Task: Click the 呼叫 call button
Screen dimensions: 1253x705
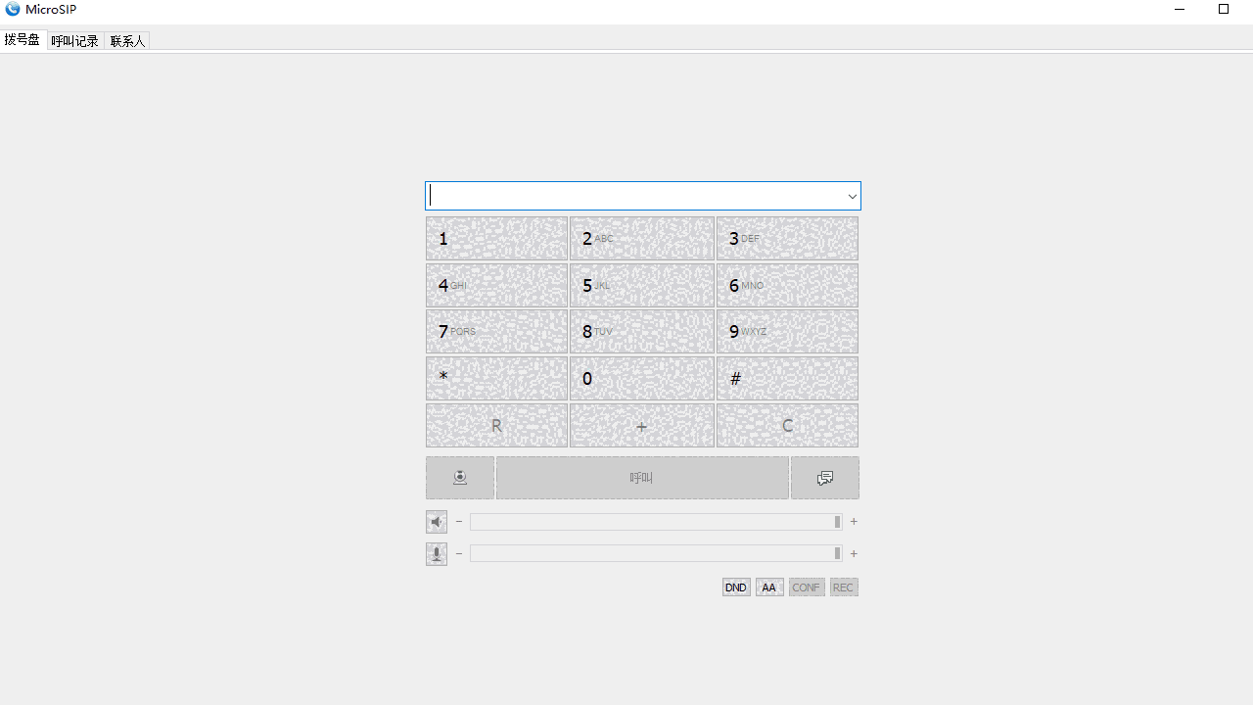Action: click(x=642, y=478)
